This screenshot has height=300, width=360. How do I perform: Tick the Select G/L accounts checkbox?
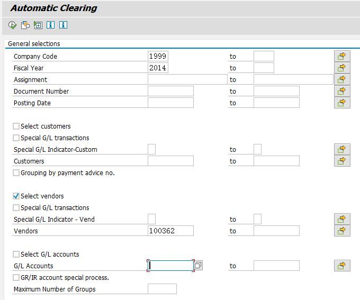(16, 254)
